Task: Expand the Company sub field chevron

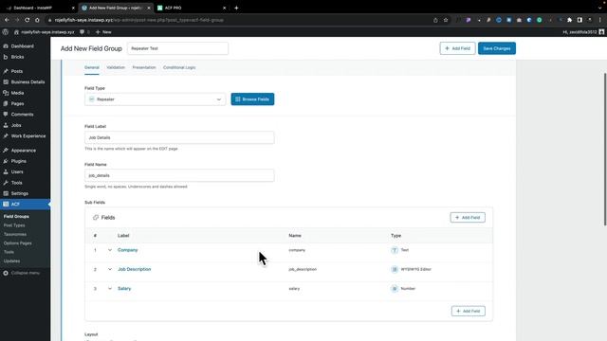Action: 110,250
